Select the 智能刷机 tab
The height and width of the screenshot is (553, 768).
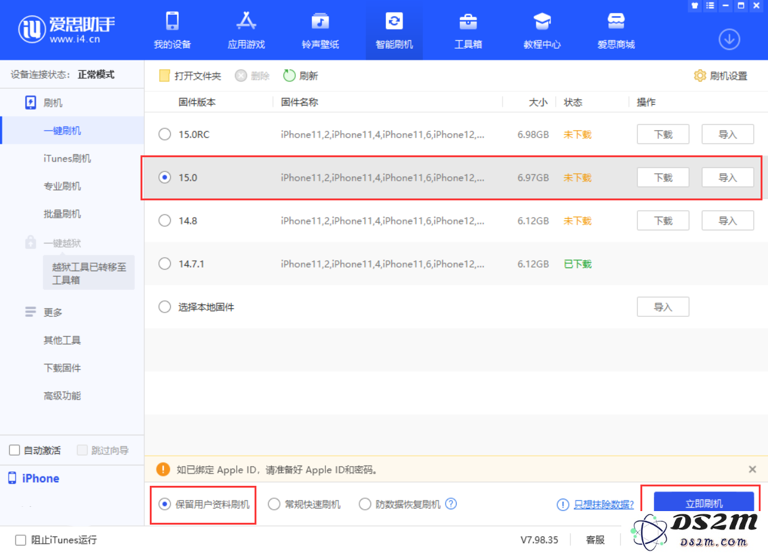point(394,30)
